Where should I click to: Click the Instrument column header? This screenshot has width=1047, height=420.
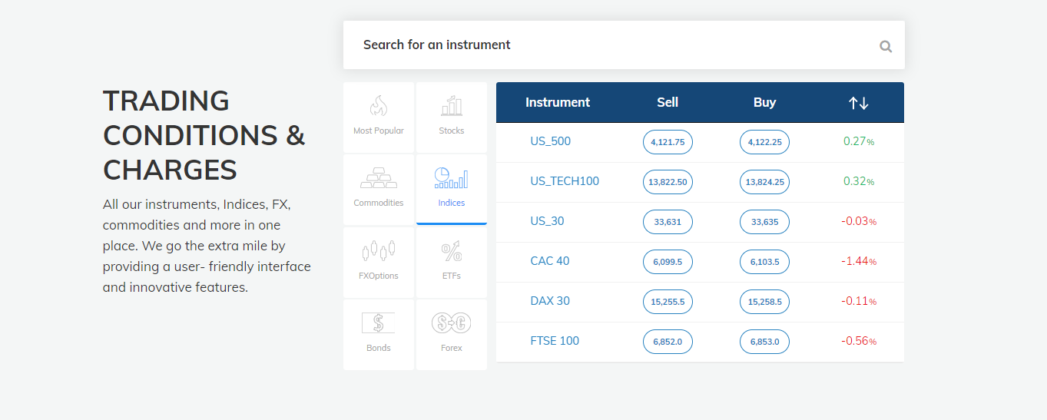558,102
